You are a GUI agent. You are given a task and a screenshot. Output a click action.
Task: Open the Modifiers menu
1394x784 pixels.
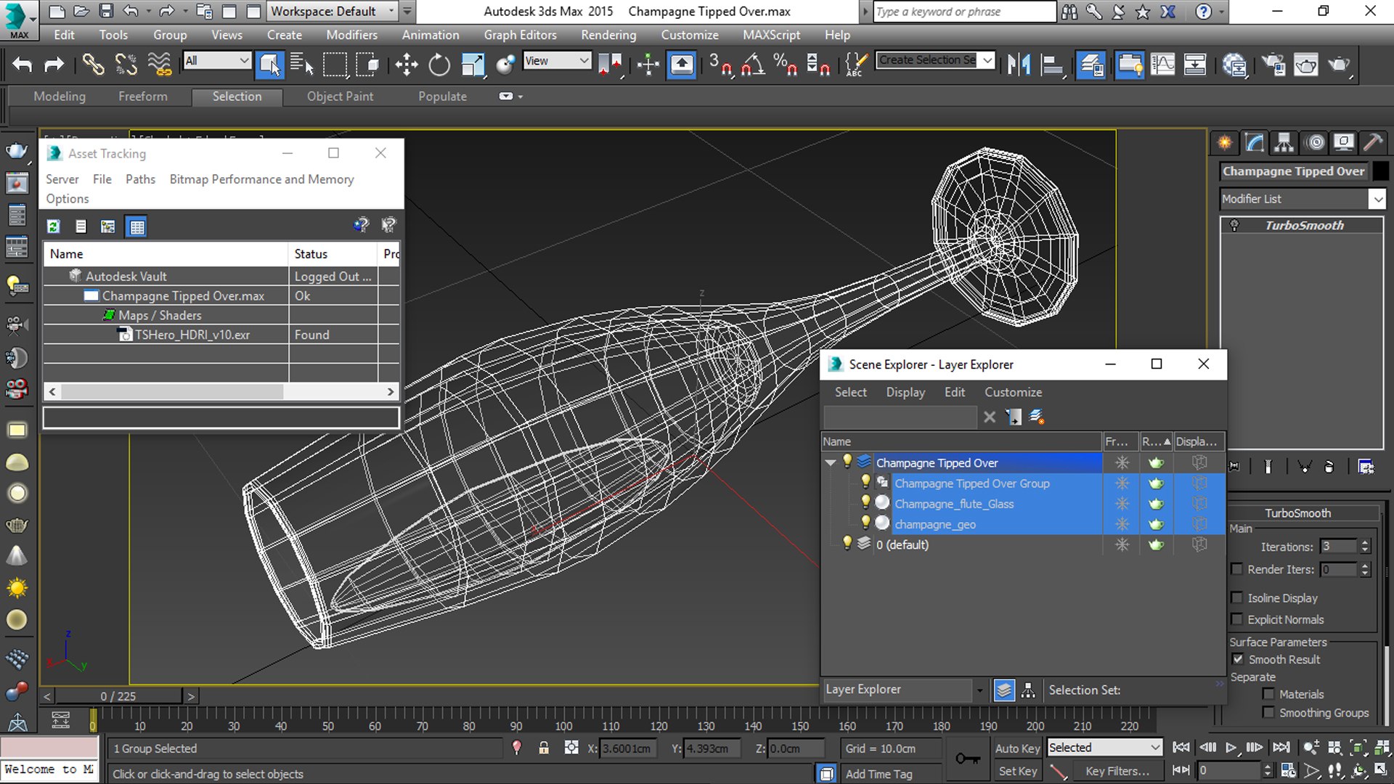point(351,35)
